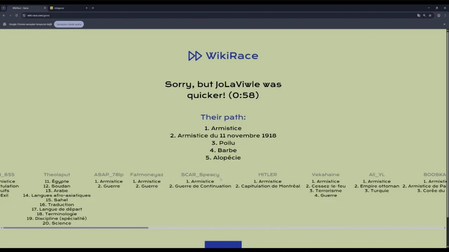Viewport: 449px width, 252px height.
Task: Translate this page icon
Action: (x=418, y=15)
